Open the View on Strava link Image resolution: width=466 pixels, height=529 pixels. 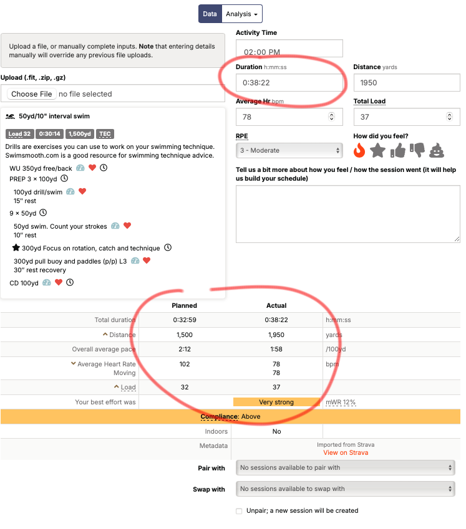click(346, 453)
